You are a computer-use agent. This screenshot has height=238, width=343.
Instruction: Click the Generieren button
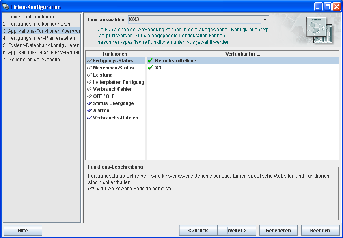click(x=278, y=230)
